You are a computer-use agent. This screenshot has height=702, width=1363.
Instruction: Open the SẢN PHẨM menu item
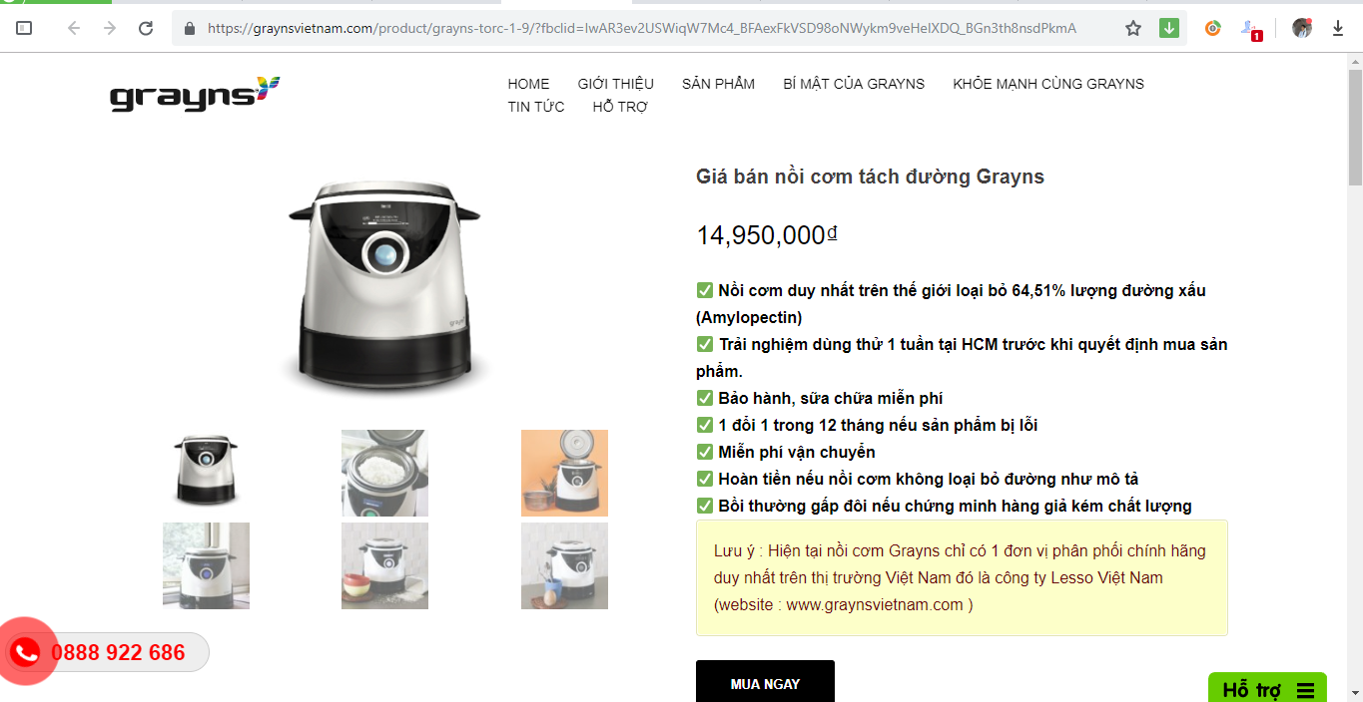tap(718, 84)
